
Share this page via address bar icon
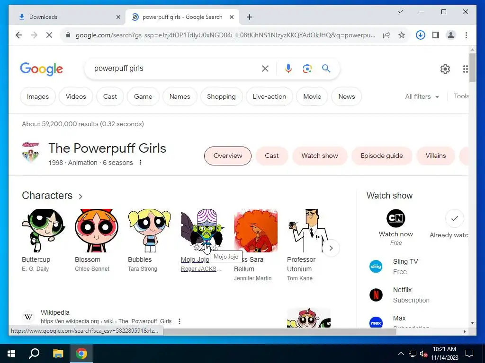[386, 35]
